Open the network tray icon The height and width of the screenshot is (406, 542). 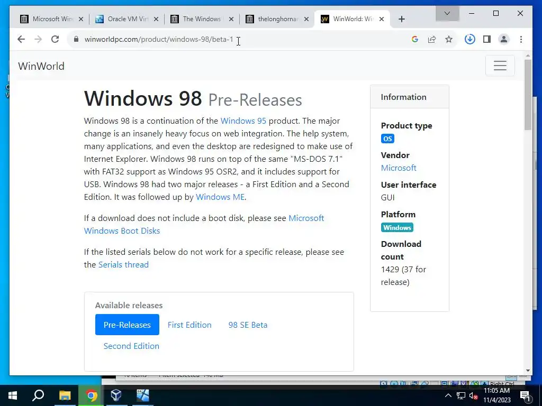pos(461,395)
